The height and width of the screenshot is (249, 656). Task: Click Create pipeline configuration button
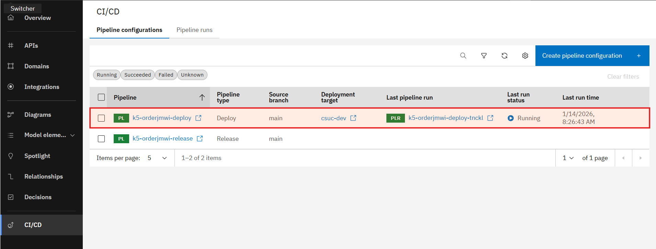coord(592,56)
